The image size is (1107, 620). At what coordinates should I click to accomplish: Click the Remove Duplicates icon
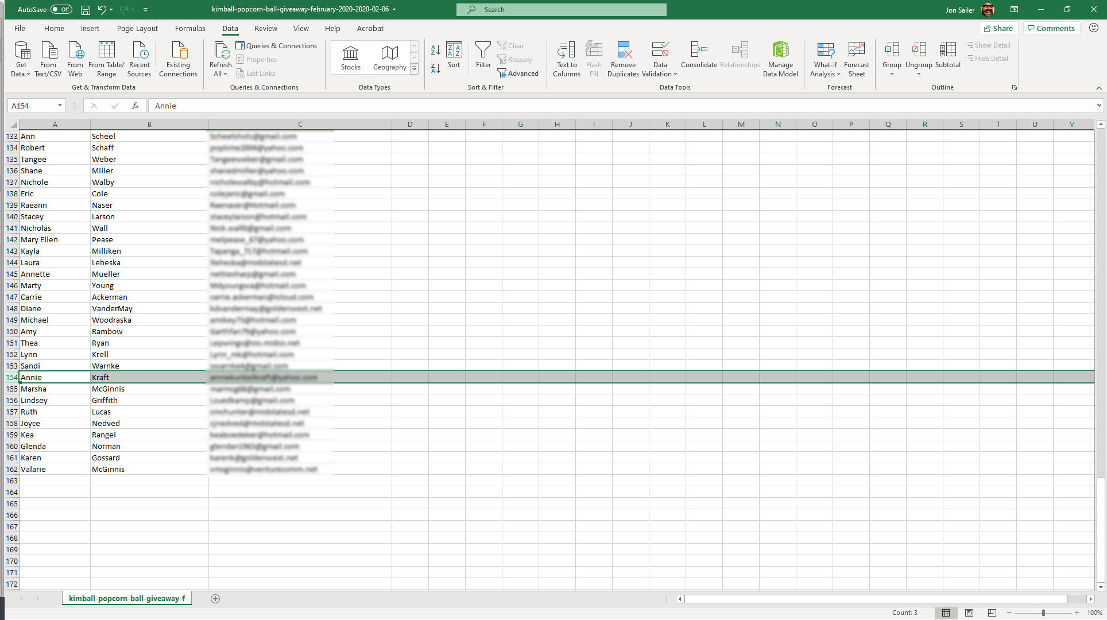[x=623, y=51]
